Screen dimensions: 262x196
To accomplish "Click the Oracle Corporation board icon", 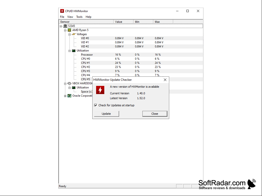I will [x=69, y=96].
